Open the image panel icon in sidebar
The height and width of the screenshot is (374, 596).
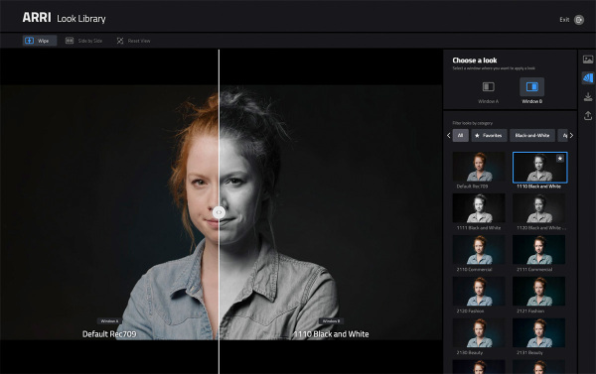click(x=588, y=60)
